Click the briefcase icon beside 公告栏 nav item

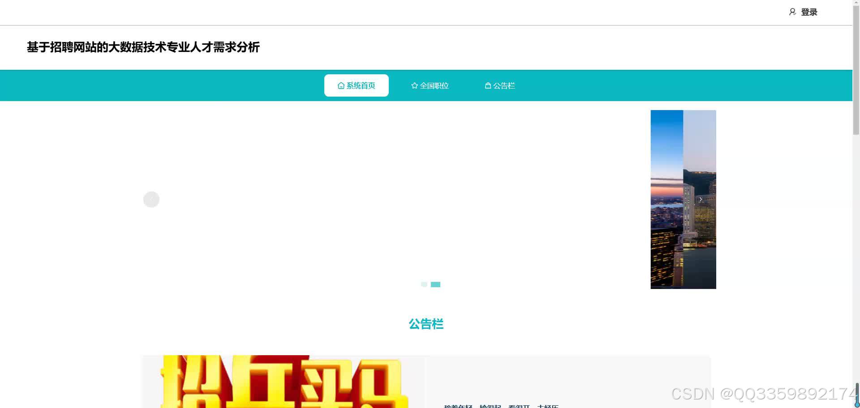click(488, 85)
